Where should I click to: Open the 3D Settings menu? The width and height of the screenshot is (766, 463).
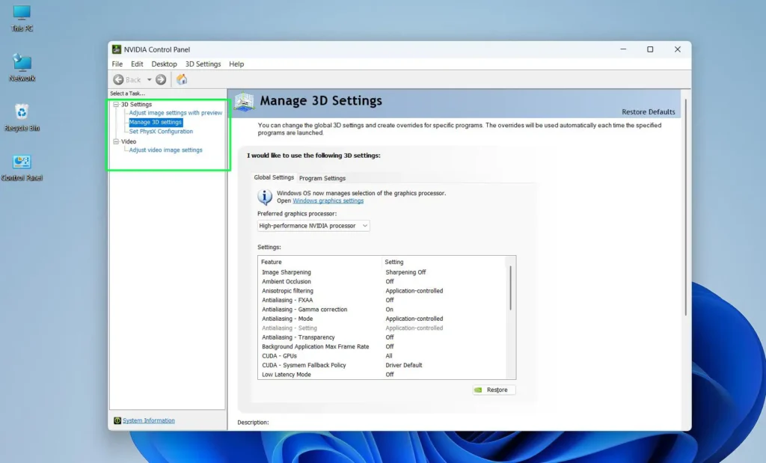pos(202,64)
